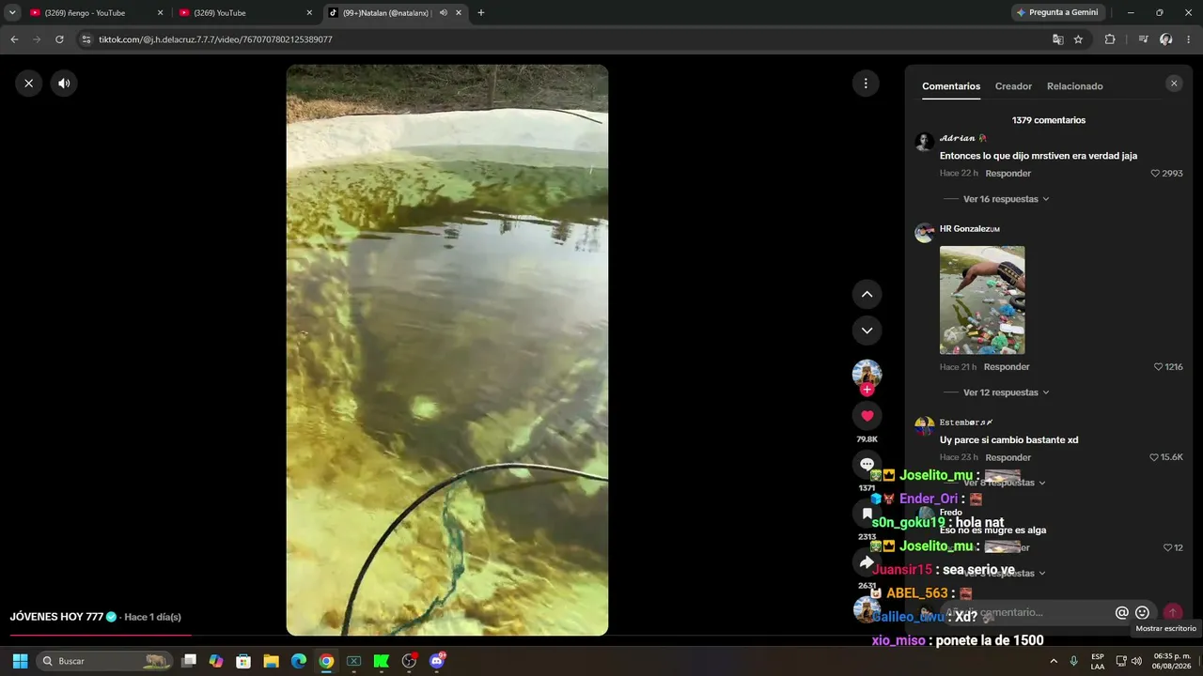Screen dimensions: 1203x676
Task: Translate this page with the translate icon
Action: pyautogui.click(x=1058, y=39)
